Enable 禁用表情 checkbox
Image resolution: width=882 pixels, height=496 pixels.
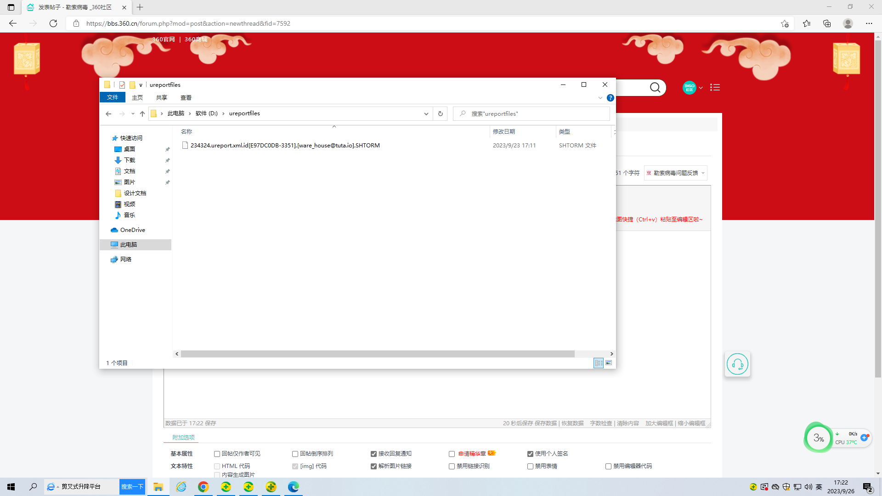coord(530,466)
